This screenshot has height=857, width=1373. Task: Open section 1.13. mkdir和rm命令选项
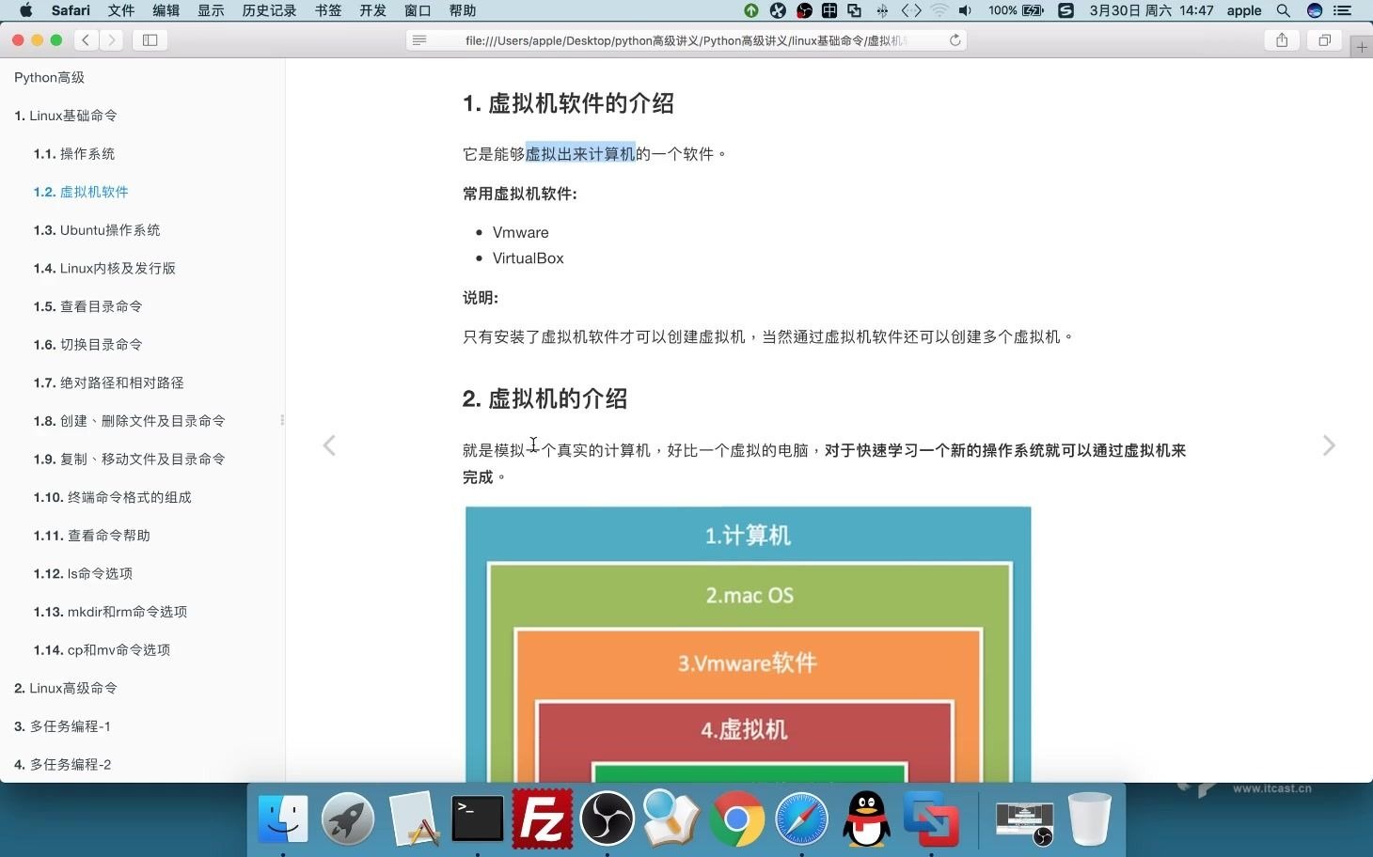[x=110, y=612]
